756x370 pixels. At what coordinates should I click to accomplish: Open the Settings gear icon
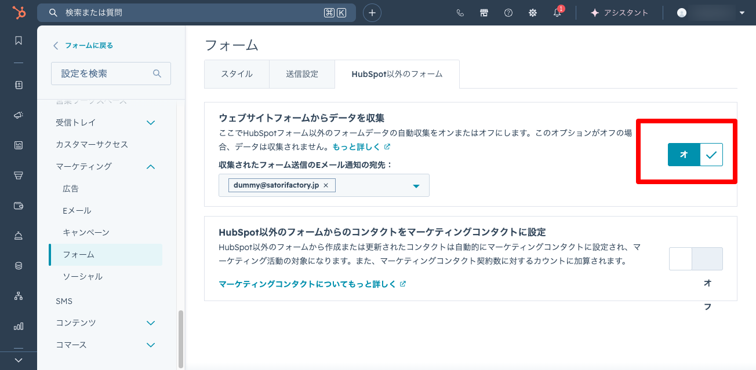tap(533, 13)
